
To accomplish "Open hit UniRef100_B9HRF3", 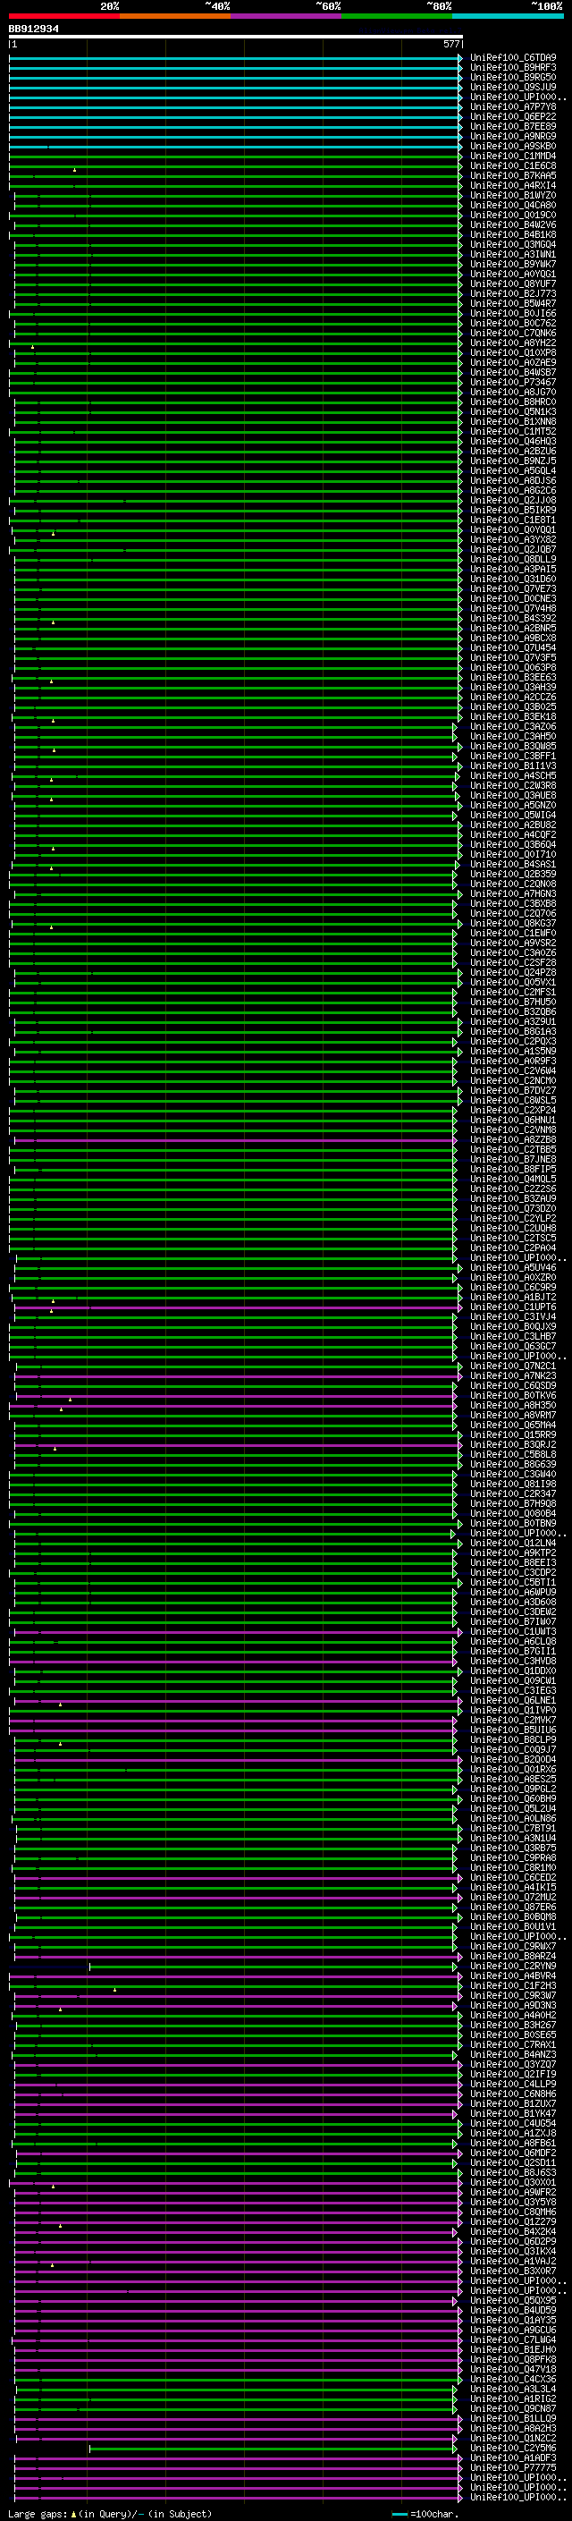I will (513, 68).
